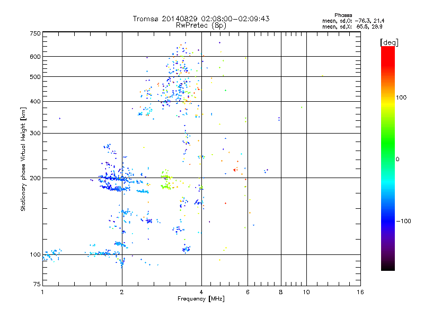424x318 pixels.
Task: Click the x-axis label '4'
Action: [201, 292]
